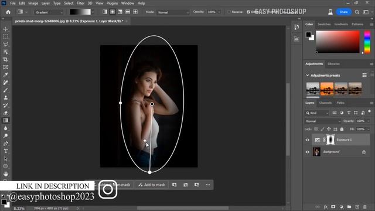Choose radial gradient type icon

click(112, 12)
